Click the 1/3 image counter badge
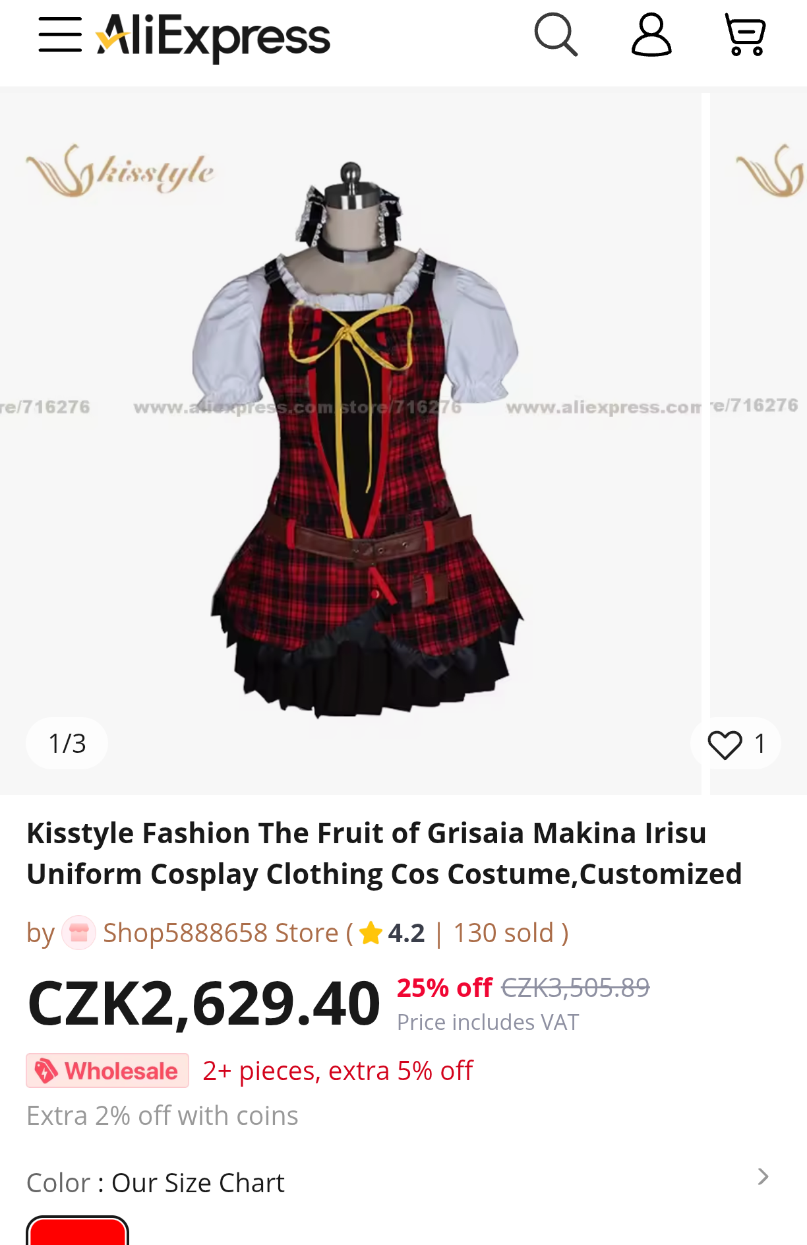Screen dimensions: 807x1245 coord(67,744)
